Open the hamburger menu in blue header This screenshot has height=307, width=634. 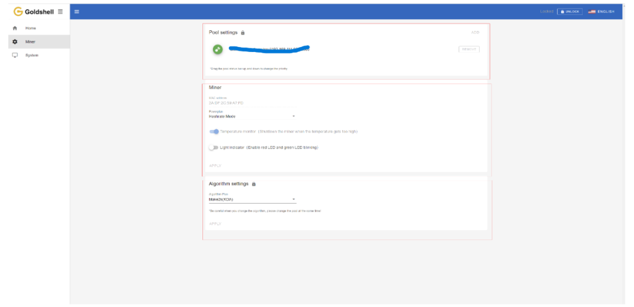pyautogui.click(x=77, y=12)
